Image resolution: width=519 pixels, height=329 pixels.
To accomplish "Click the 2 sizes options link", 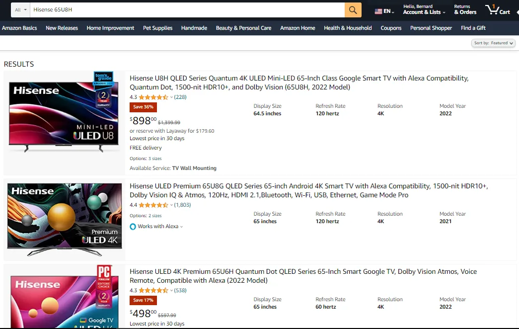I will point(154,216).
